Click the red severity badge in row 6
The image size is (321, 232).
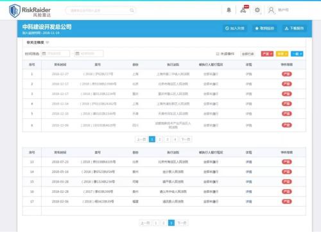[287, 125]
